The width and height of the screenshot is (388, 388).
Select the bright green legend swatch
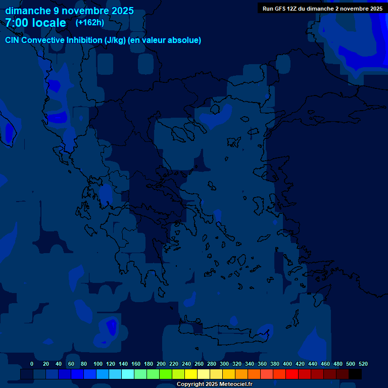pos(166,374)
